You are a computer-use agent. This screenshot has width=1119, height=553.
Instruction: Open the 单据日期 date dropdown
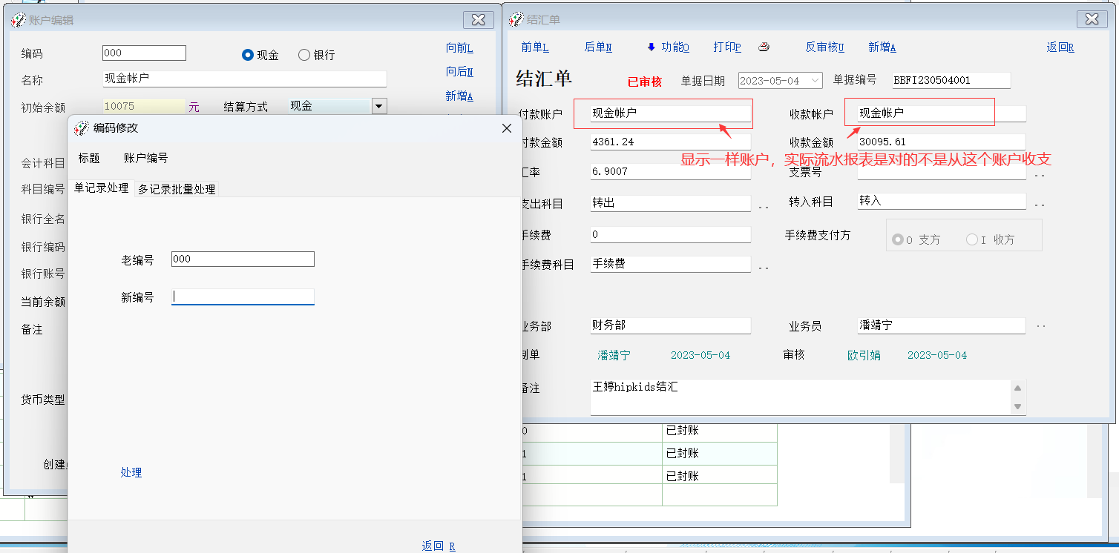[x=816, y=80]
